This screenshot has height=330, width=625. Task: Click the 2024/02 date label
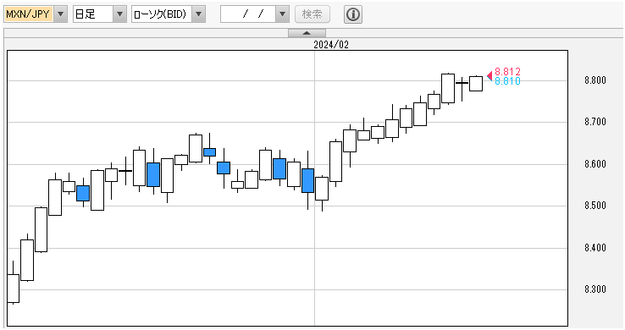pyautogui.click(x=331, y=45)
